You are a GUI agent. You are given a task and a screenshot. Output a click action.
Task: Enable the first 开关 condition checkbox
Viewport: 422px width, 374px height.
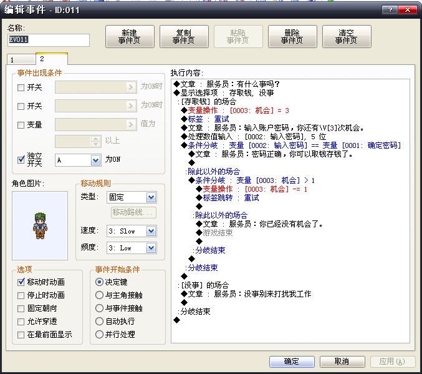(x=21, y=87)
